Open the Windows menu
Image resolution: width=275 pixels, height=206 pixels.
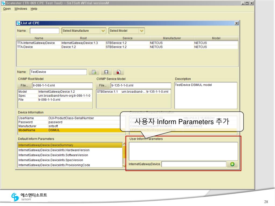[21, 9]
